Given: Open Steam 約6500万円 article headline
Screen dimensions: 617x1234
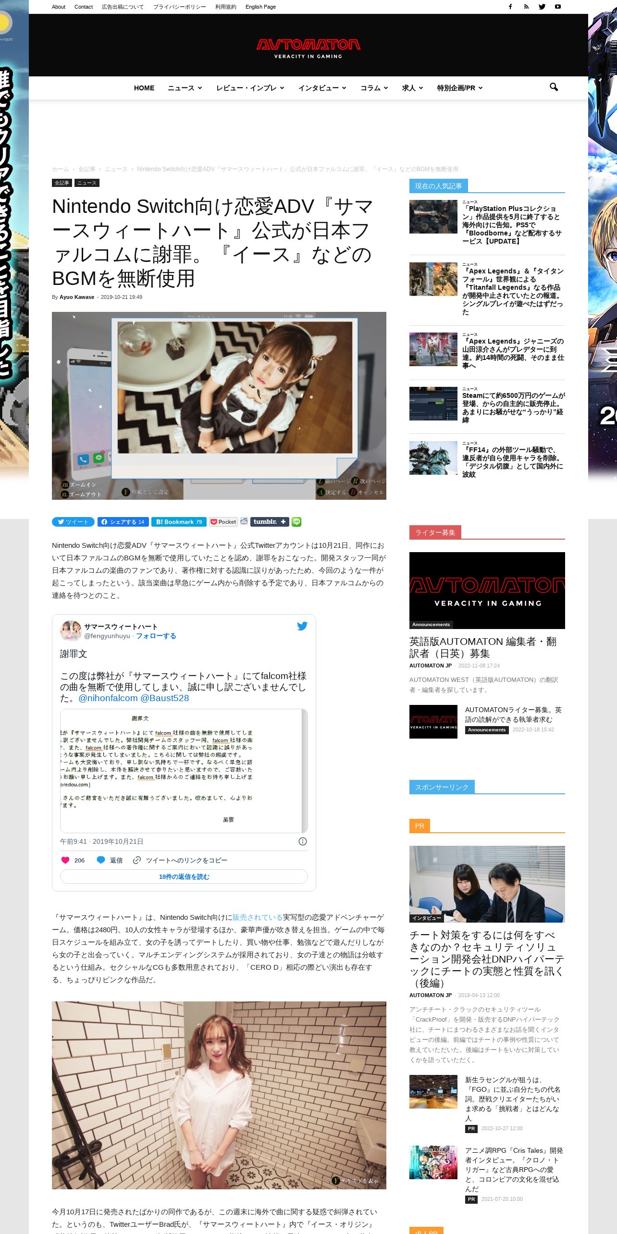Looking at the screenshot, I should [514, 407].
